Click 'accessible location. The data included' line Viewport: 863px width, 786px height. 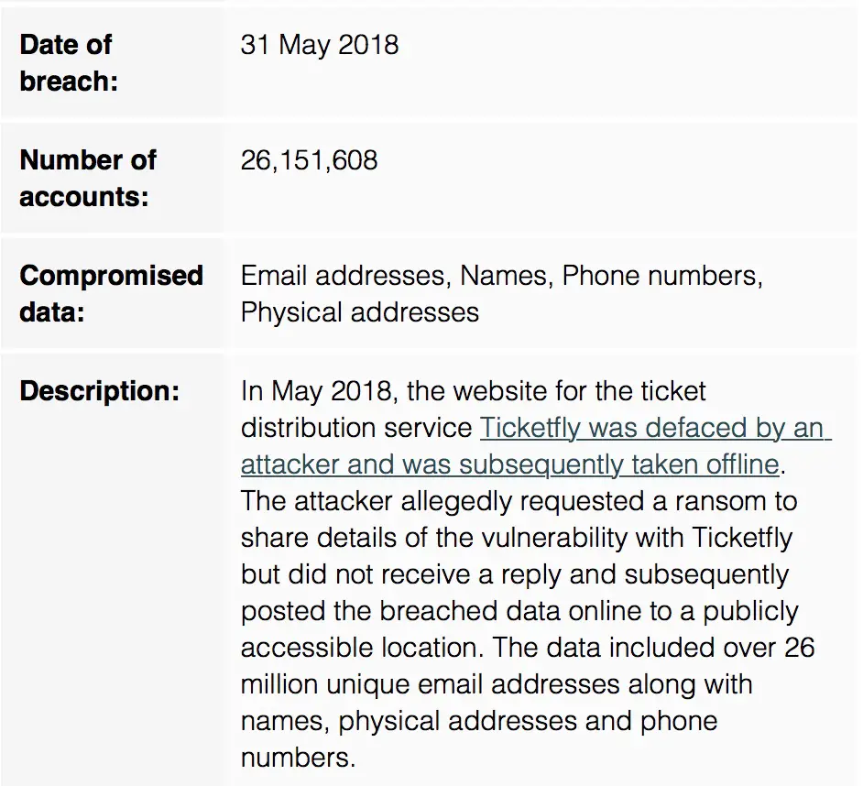tap(528, 648)
